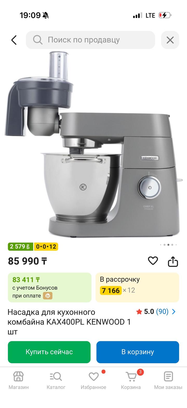Tap the image carousel page dots
This screenshot has width=187, height=408.
click(x=168, y=245)
